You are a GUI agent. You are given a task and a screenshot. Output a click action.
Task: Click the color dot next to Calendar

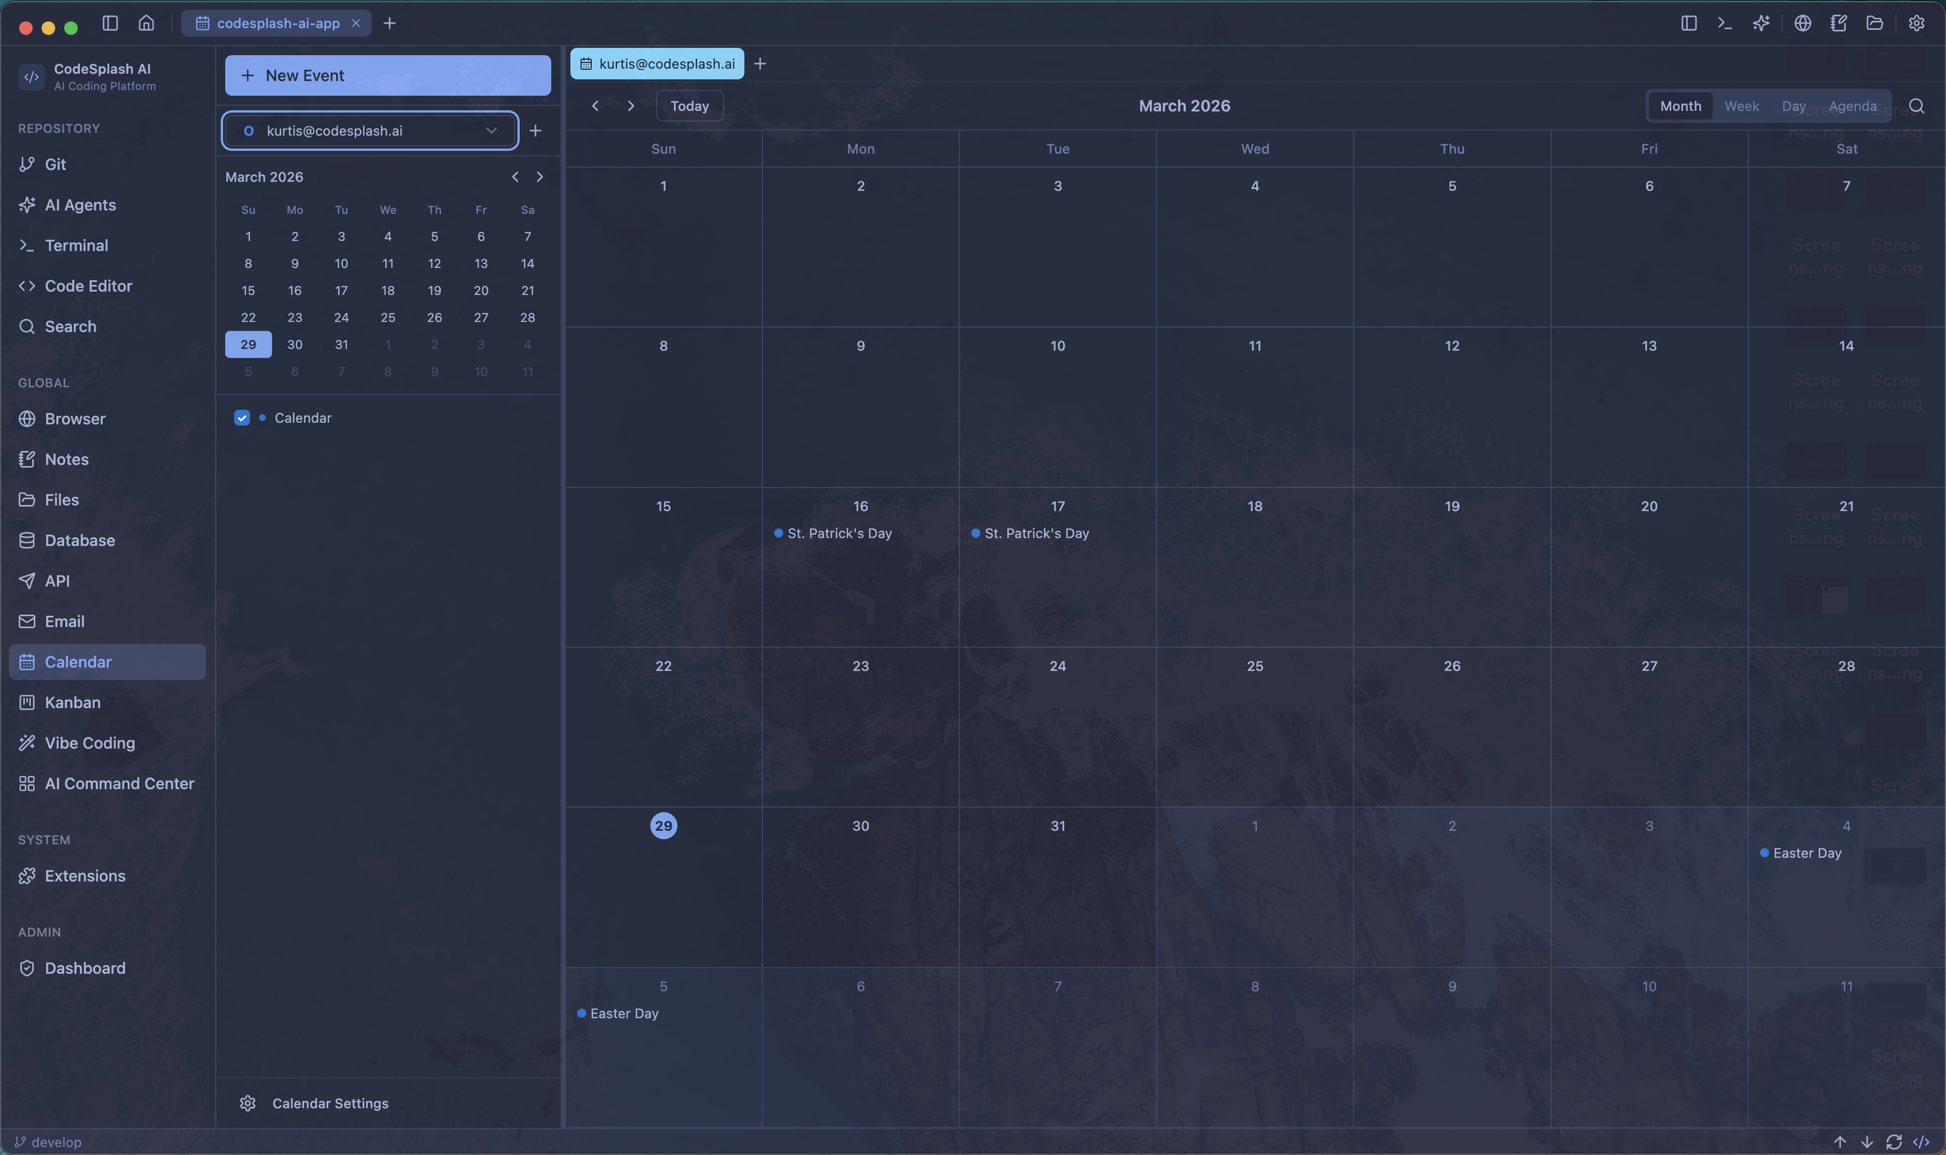(261, 417)
